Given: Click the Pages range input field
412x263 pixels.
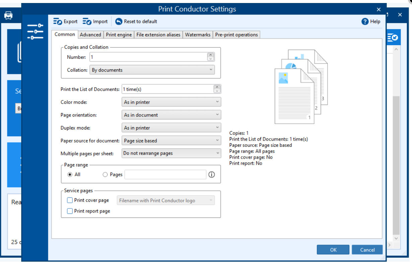Looking at the screenshot, I should [165, 175].
